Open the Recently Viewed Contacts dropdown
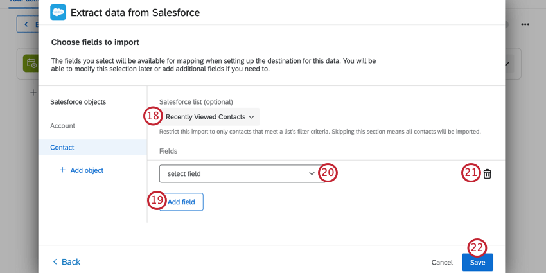Image resolution: width=546 pixels, height=273 pixels. click(x=210, y=117)
